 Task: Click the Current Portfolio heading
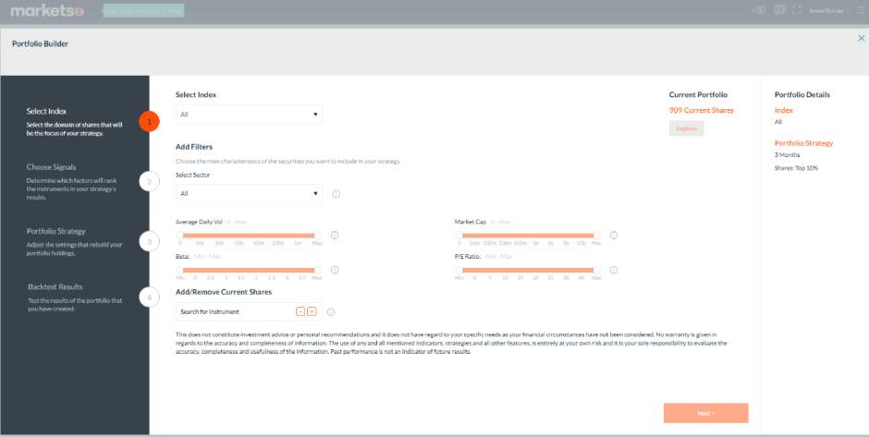(x=698, y=95)
